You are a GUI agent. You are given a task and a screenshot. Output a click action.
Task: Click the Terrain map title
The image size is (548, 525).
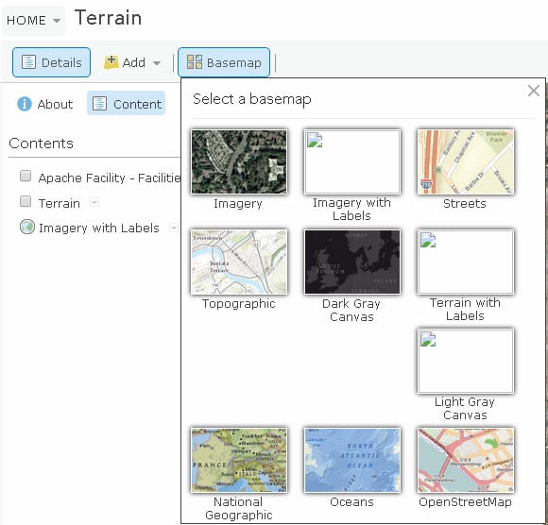[x=109, y=18]
